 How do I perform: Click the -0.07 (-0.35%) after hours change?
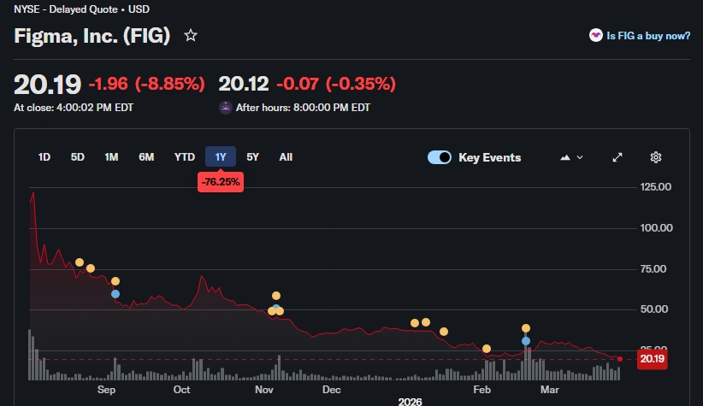336,84
